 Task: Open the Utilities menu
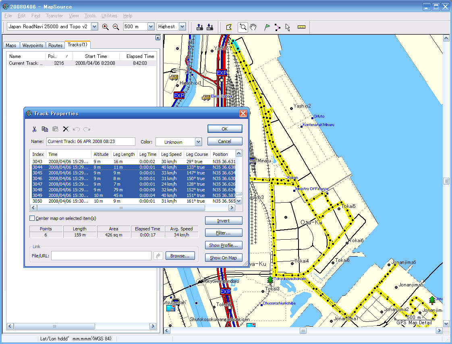coord(109,16)
